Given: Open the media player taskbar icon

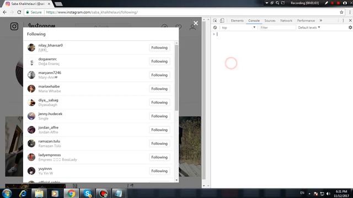Looking at the screenshot, I should [x=55, y=193].
